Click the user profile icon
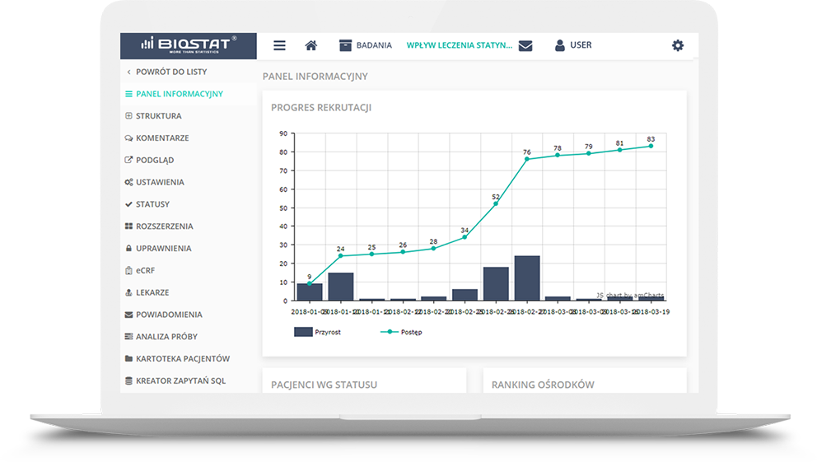The width and height of the screenshot is (817, 462). click(x=560, y=45)
